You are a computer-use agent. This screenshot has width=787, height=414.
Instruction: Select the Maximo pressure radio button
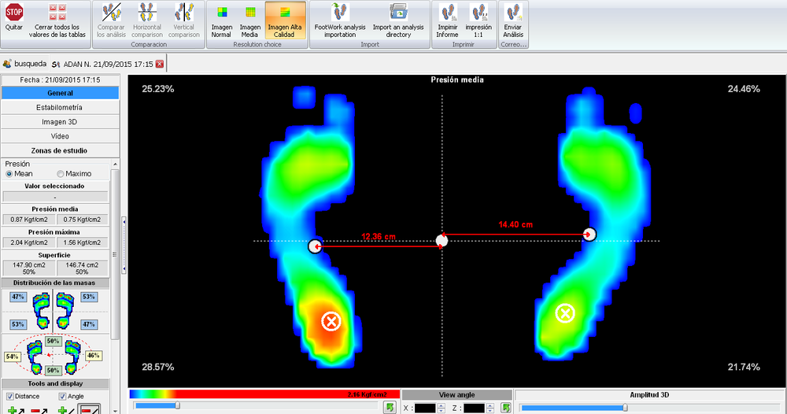click(x=61, y=174)
